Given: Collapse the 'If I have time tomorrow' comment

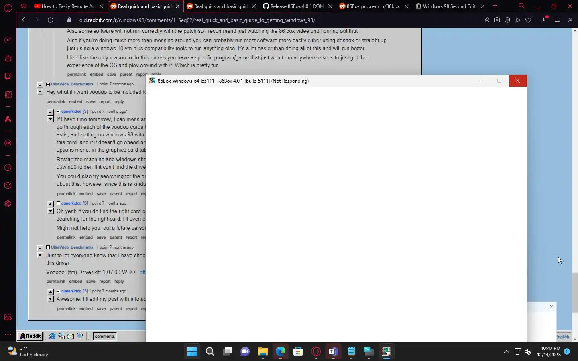Looking at the screenshot, I should point(58,112).
